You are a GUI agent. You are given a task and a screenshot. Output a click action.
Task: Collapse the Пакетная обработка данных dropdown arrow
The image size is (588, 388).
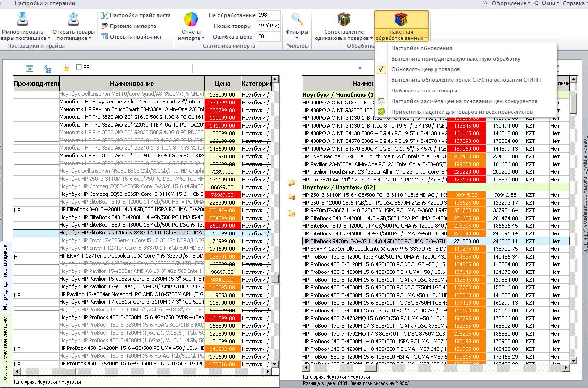click(426, 38)
